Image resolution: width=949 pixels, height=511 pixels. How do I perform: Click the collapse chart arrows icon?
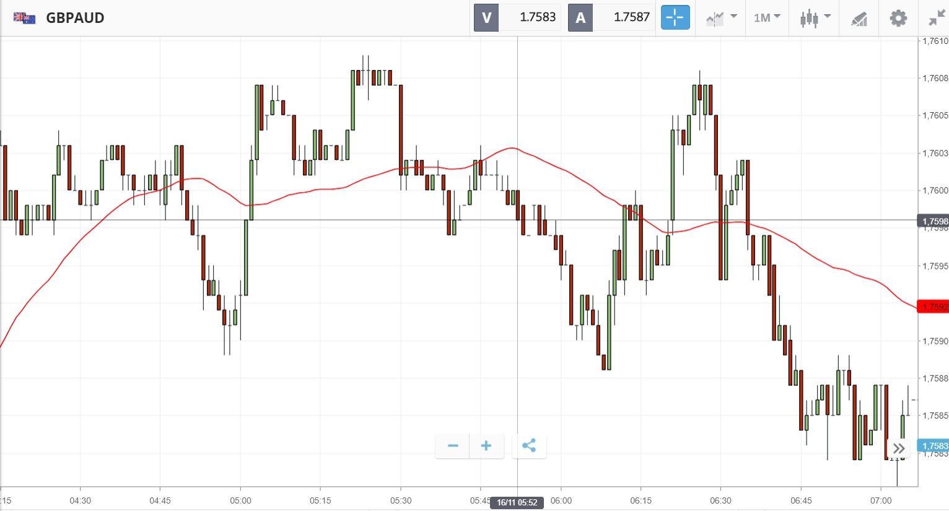click(936, 17)
